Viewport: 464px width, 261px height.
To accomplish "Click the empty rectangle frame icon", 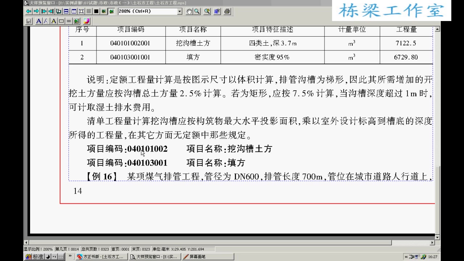I will [x=61, y=21].
